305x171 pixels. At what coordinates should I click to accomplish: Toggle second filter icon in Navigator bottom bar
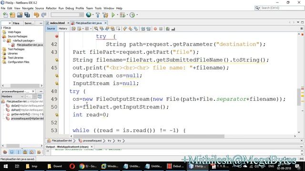coord(11,152)
